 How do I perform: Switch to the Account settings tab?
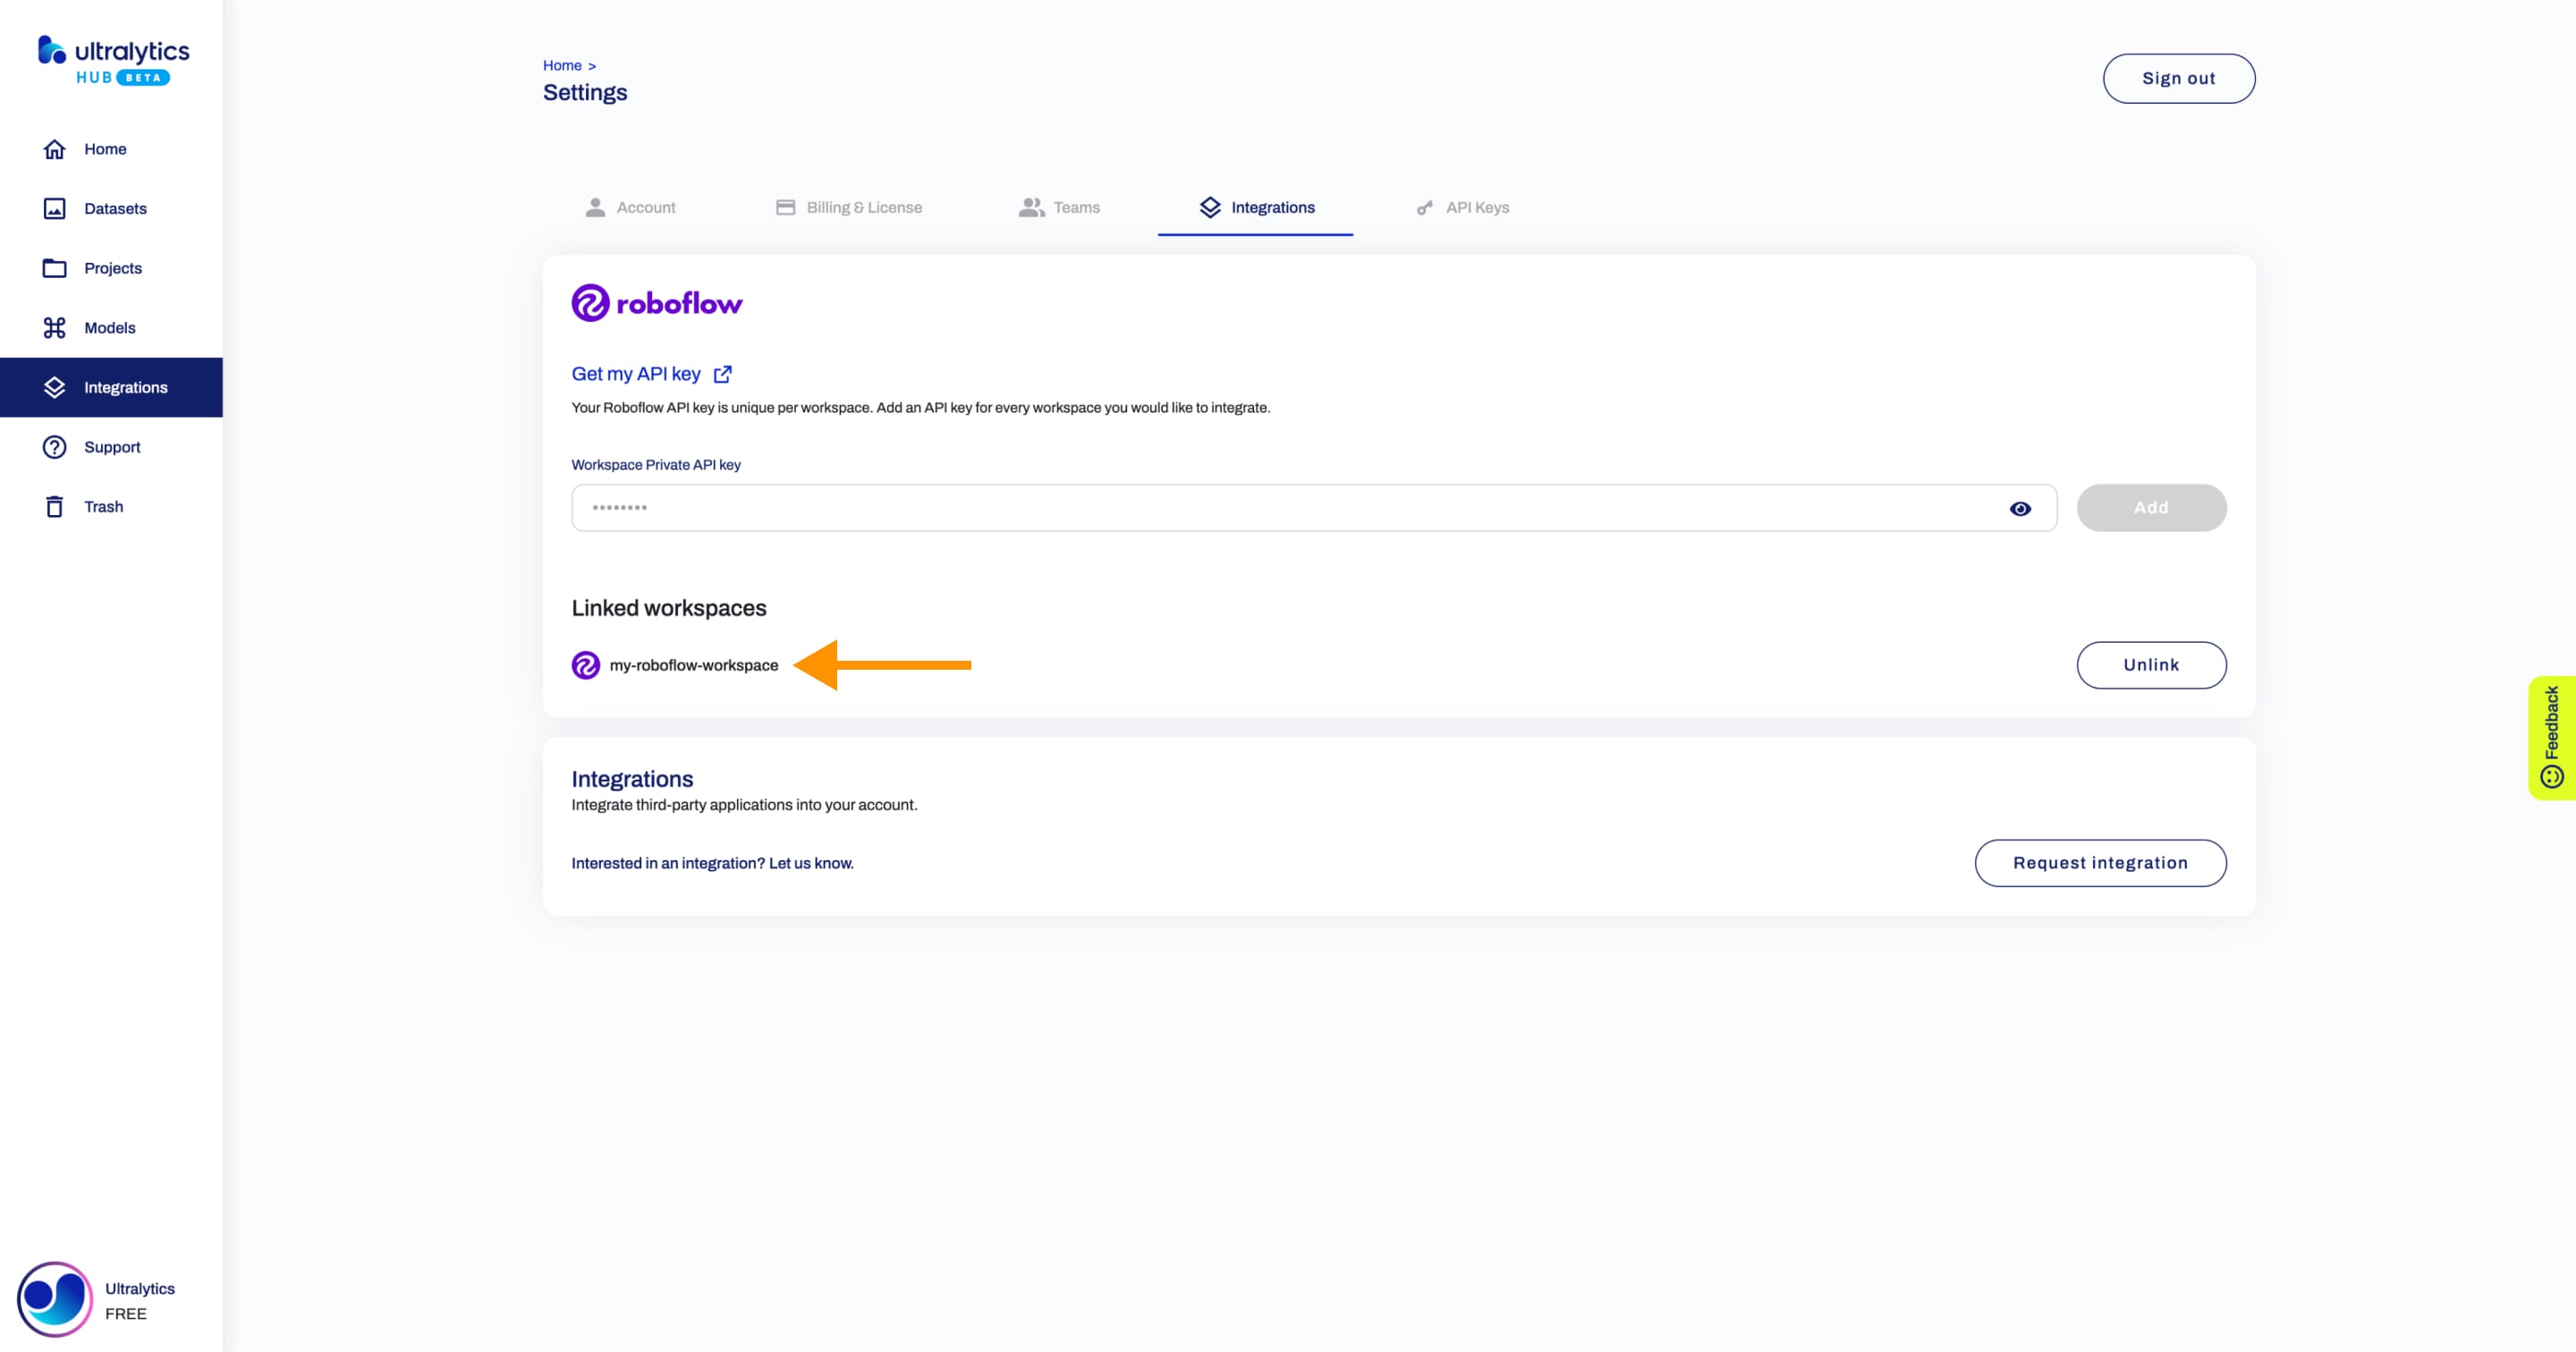click(646, 207)
